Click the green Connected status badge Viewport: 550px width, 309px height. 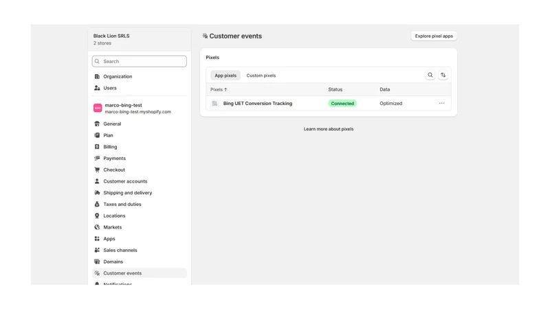342,104
